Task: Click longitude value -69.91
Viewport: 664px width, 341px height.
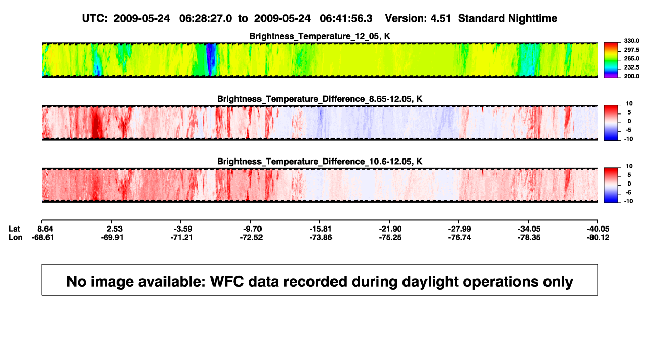Action: coord(113,237)
